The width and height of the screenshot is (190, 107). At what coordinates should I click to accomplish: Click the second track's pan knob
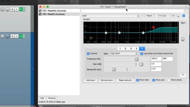point(7,36)
